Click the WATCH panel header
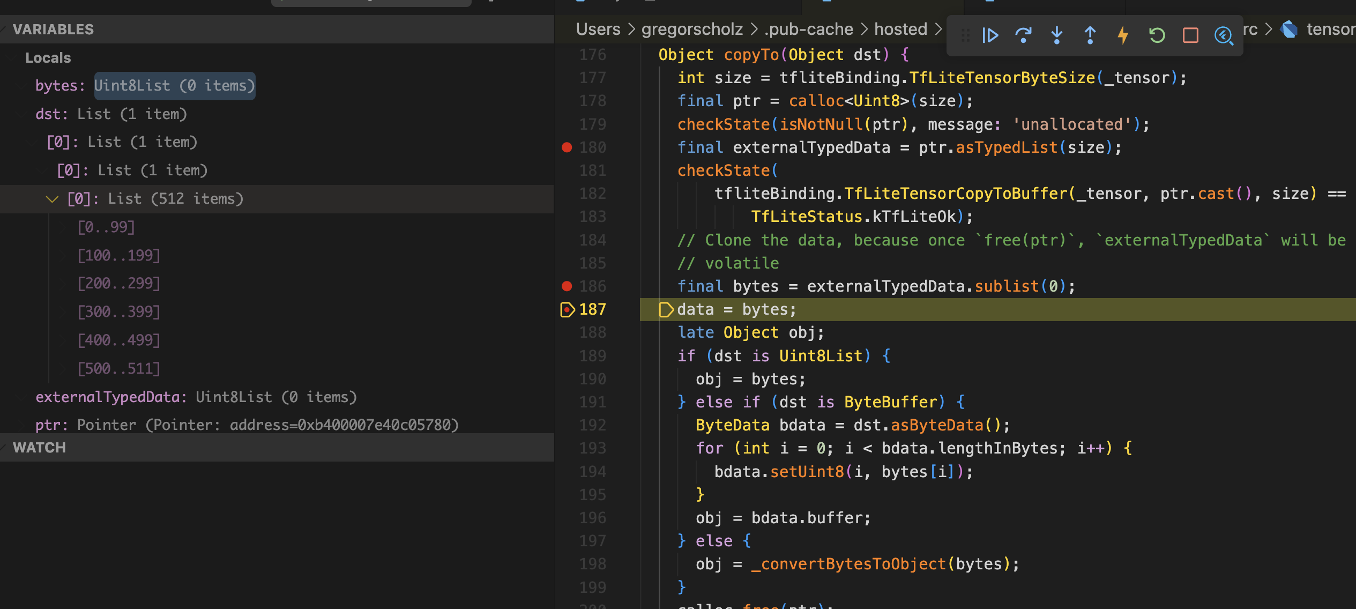Screen dimensions: 1356x609 click(x=40, y=447)
